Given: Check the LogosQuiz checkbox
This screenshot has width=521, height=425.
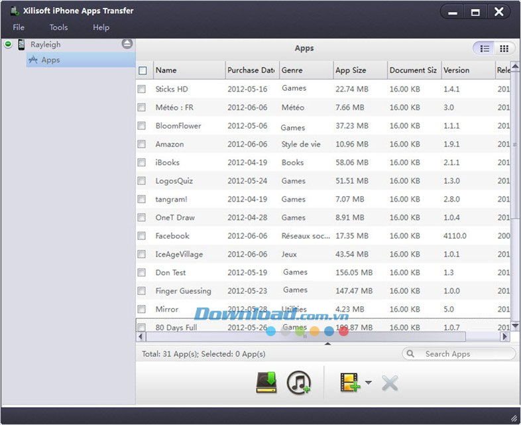Looking at the screenshot, I should 142,180.
